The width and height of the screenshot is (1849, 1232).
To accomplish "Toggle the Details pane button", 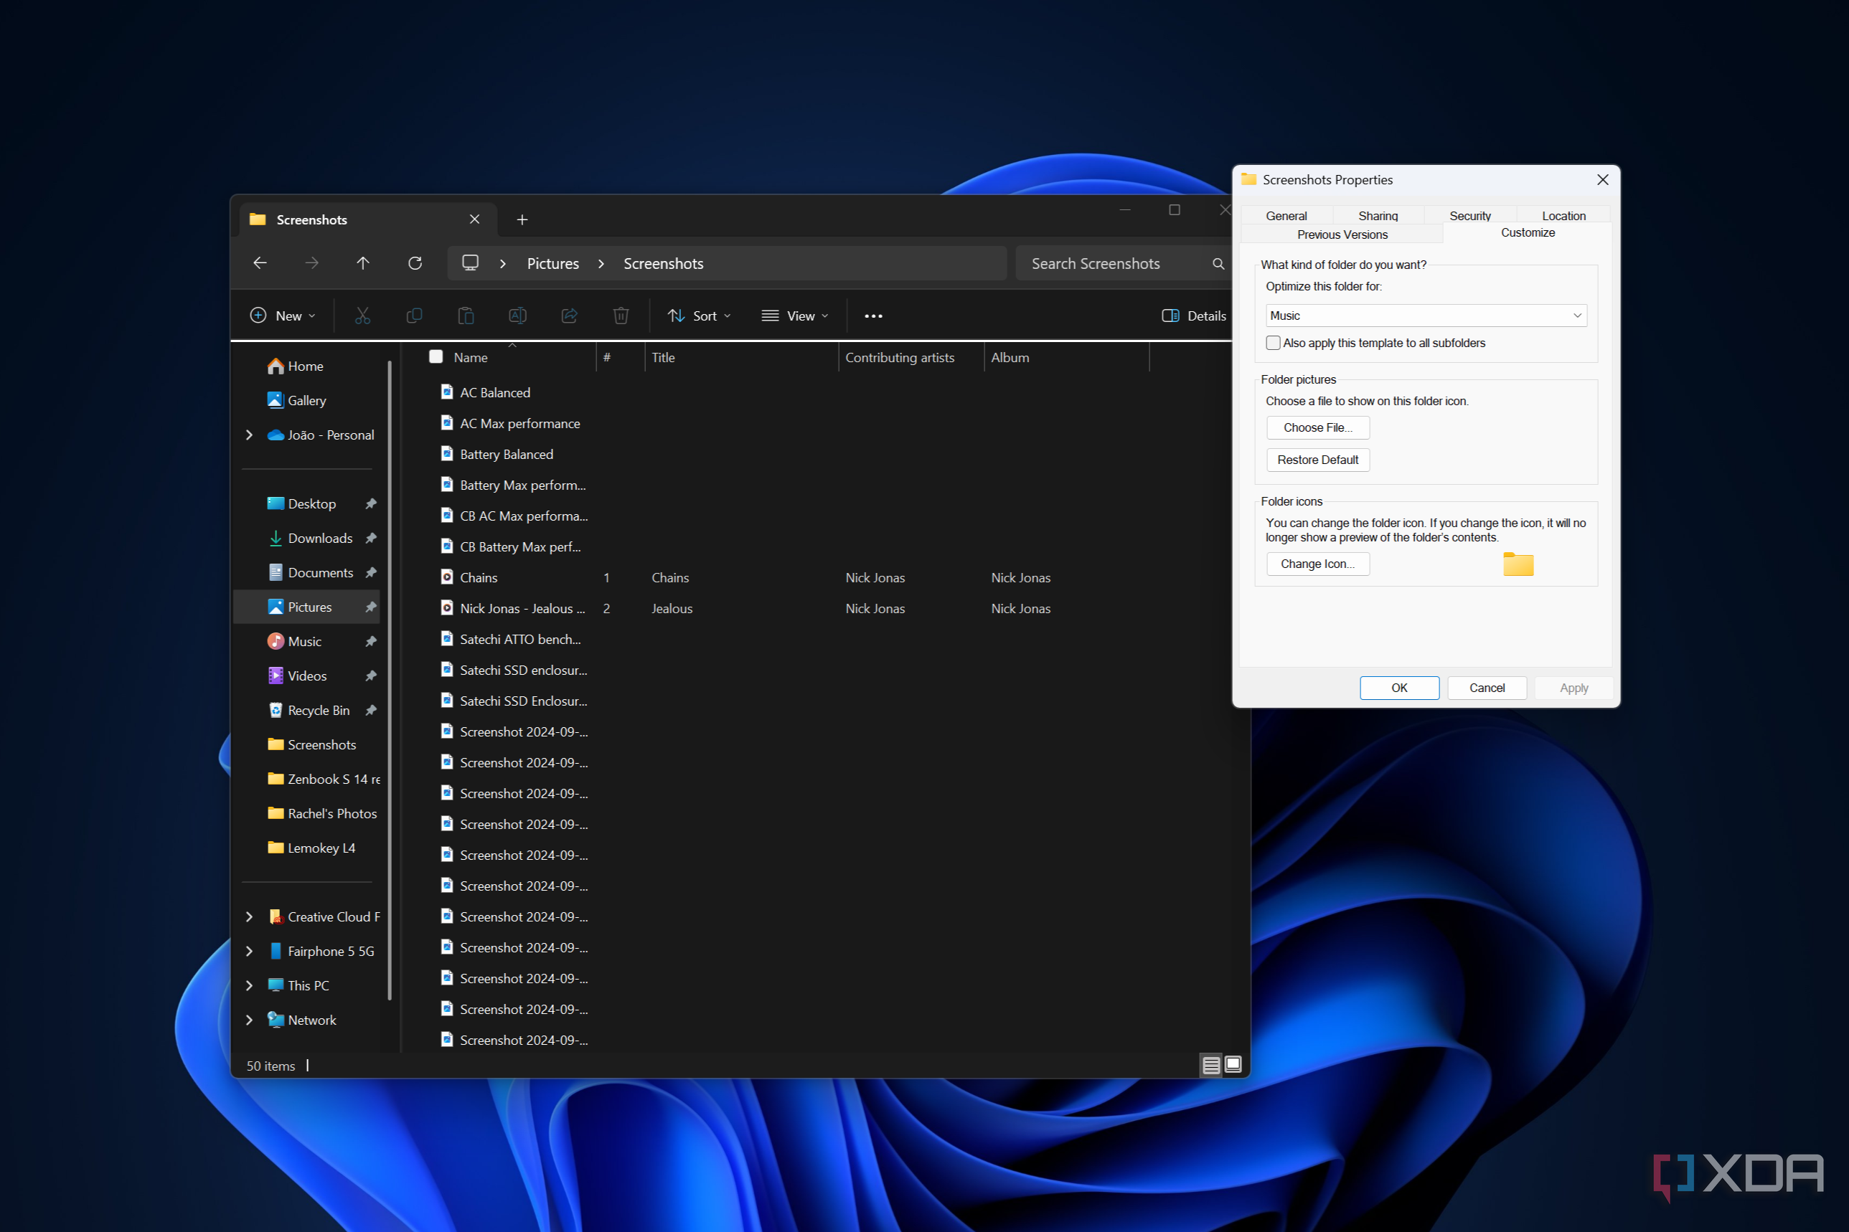I will (x=1193, y=316).
